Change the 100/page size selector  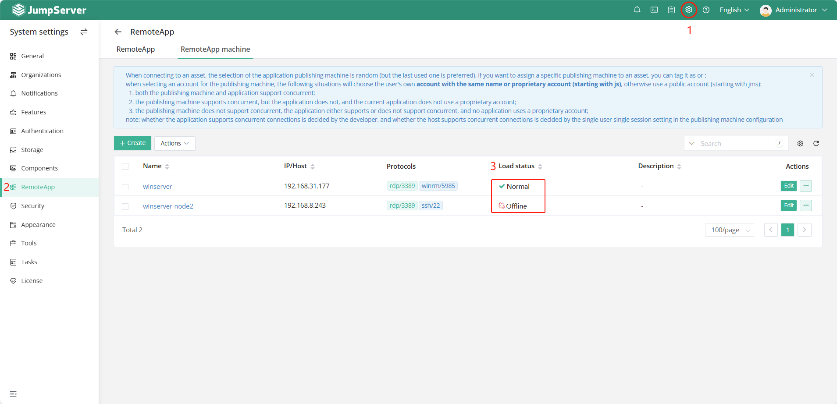(729, 230)
